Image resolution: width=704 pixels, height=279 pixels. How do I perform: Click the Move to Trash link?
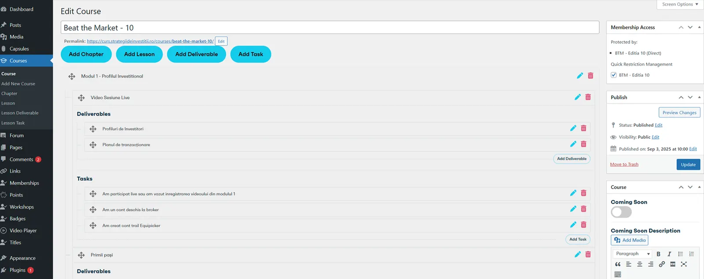pyautogui.click(x=624, y=165)
